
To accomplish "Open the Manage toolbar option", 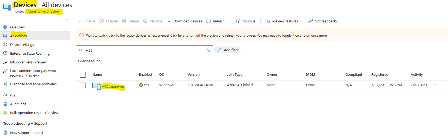I will [x=153, y=21].
